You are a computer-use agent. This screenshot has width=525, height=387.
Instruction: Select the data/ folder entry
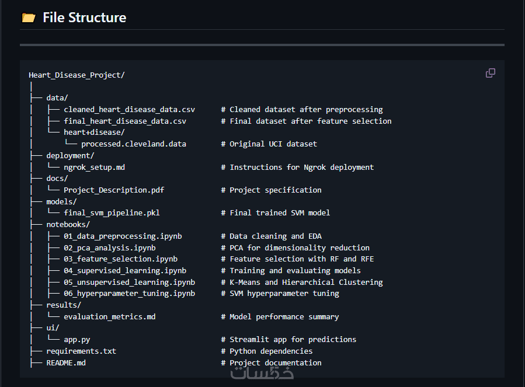(57, 98)
